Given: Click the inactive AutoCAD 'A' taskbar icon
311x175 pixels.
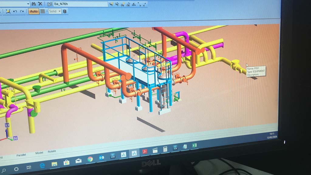Looking at the screenshot, I should point(123,155).
